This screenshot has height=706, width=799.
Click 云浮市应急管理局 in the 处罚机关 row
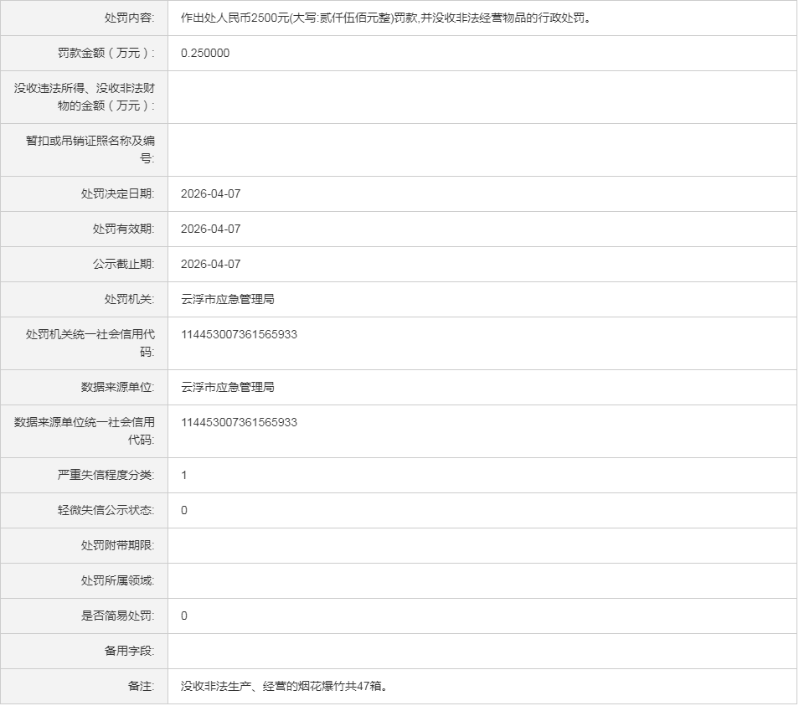click(228, 299)
